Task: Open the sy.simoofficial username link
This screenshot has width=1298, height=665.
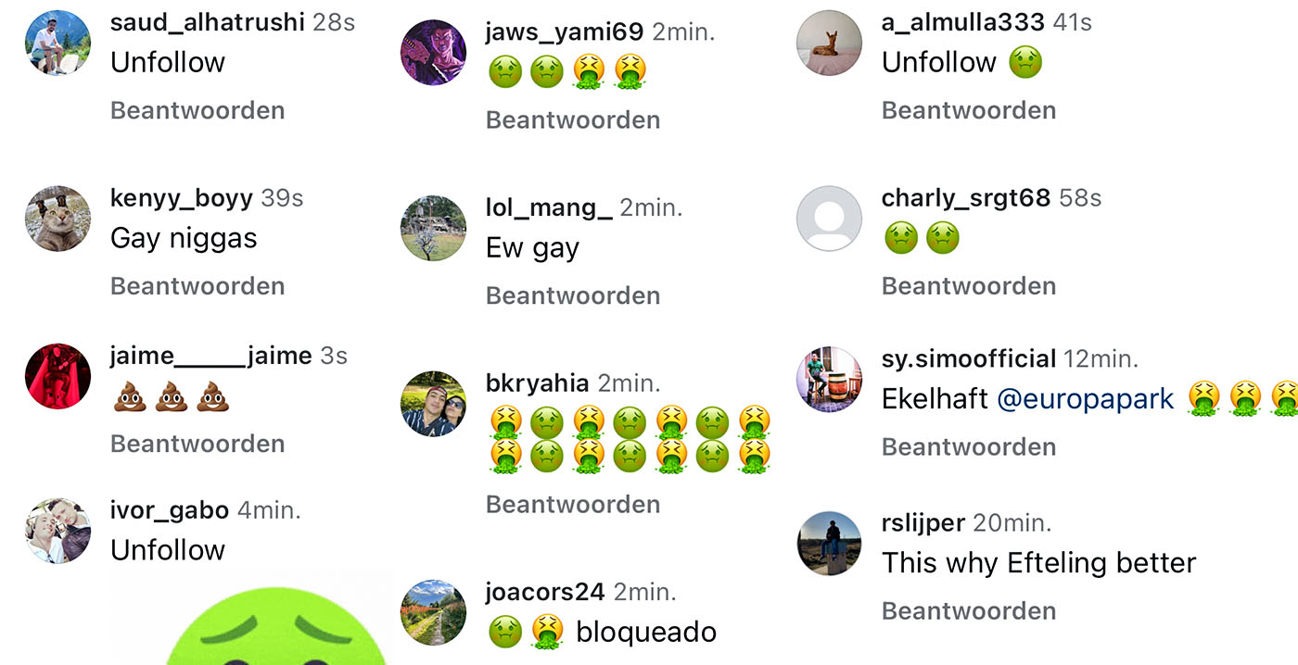Action: 969,359
